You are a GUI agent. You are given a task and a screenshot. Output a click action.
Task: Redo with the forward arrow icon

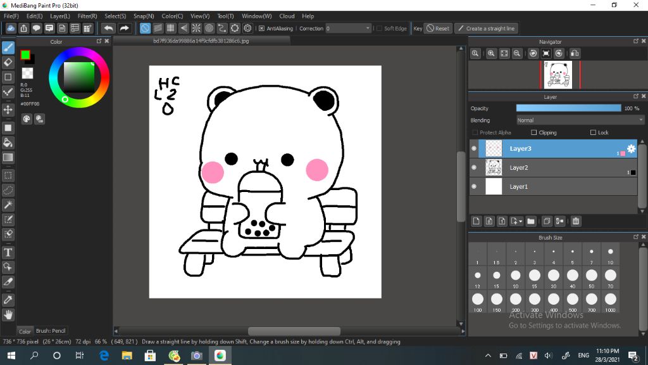(x=124, y=28)
